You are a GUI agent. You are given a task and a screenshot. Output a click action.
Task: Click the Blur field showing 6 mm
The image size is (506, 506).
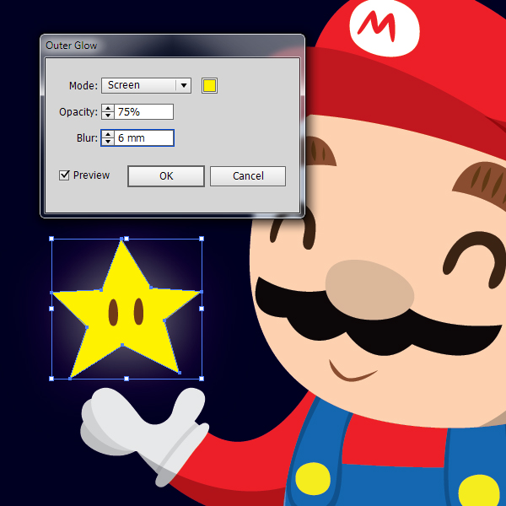(144, 138)
